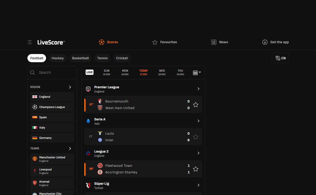The image size is (316, 195).
Task: Switch to Basketball scores
Action: point(80,58)
